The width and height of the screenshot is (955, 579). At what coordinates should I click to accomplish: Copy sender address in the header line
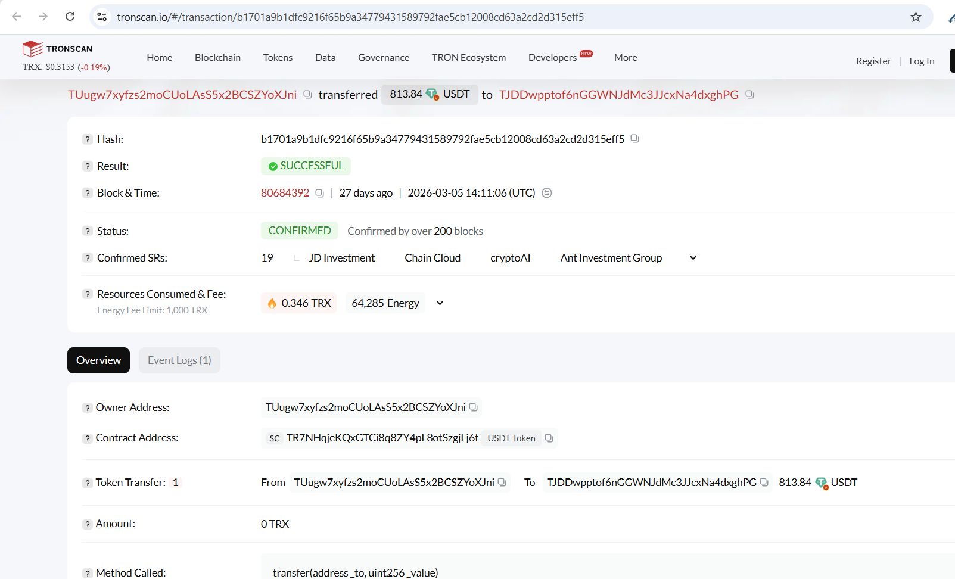[307, 95]
